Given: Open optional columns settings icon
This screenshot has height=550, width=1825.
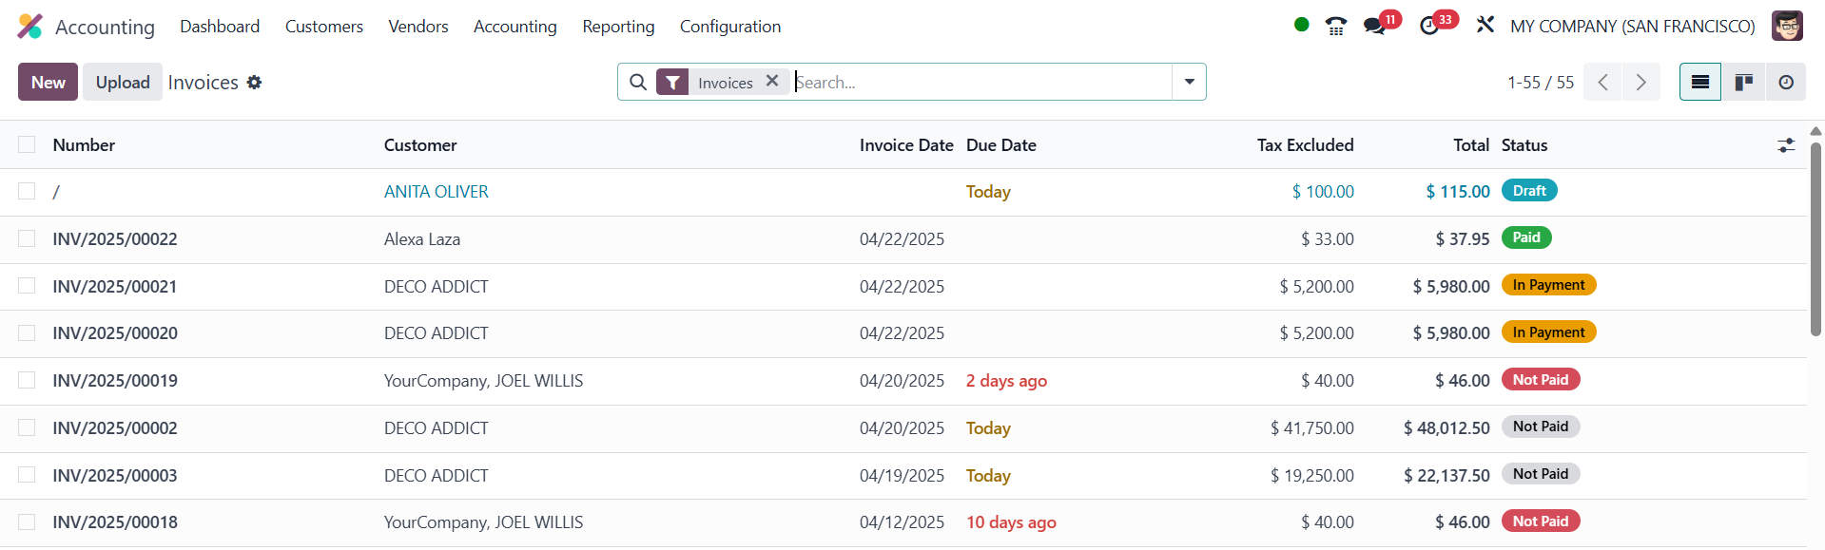Looking at the screenshot, I should 1786,145.
